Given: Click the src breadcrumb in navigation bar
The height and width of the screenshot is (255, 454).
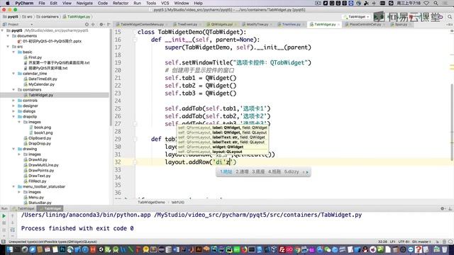Looking at the screenshot, I should 28,17.
